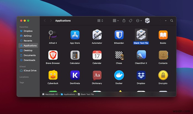Click the Docker whale icon
The image size is (193, 114).
click(x=119, y=75)
